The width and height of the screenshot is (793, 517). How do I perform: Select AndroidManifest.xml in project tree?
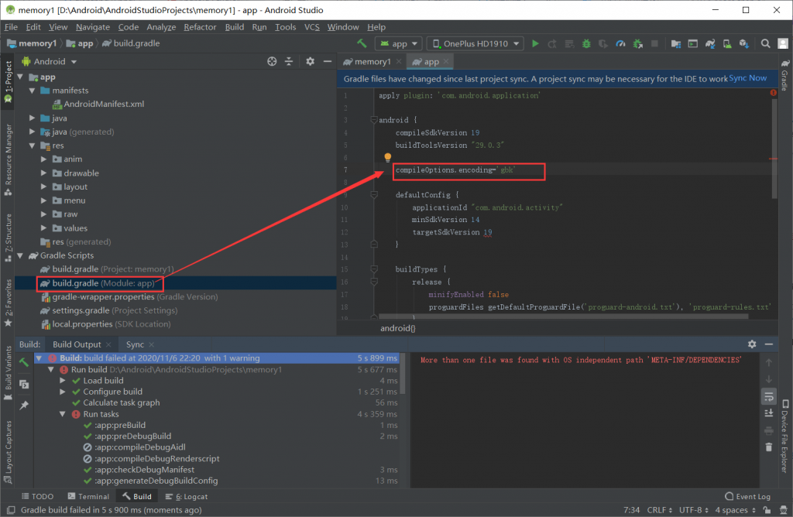(98, 104)
